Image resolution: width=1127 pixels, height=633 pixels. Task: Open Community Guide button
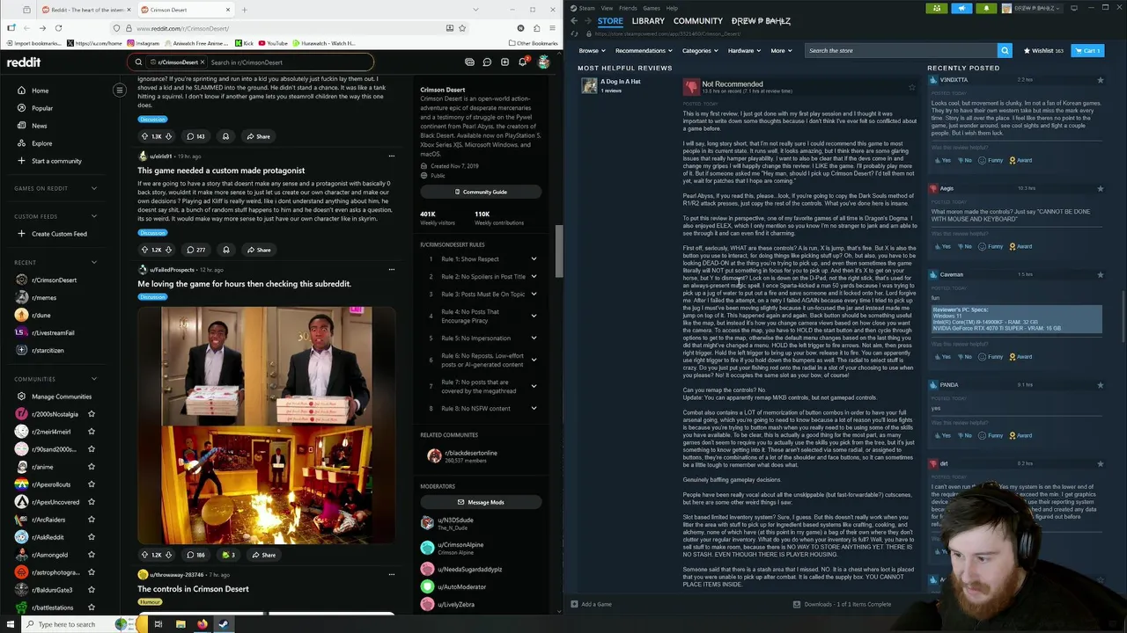pyautogui.click(x=481, y=192)
